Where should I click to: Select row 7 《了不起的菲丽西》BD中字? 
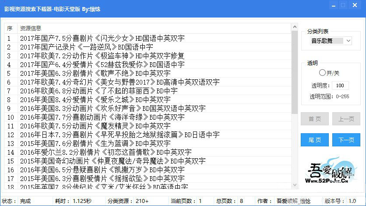[148, 91]
